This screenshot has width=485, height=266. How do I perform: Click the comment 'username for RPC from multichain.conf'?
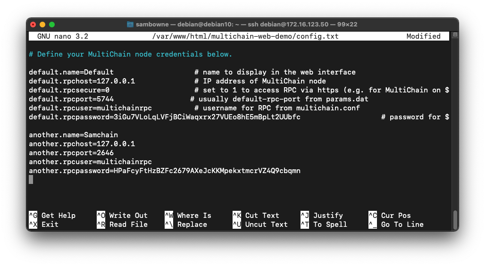(x=277, y=108)
